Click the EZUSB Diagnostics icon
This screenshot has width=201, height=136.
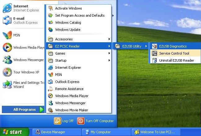coord(155,46)
